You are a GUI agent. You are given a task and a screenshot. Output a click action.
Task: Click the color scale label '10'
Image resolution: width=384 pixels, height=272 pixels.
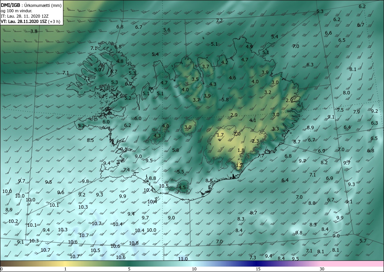194,269
